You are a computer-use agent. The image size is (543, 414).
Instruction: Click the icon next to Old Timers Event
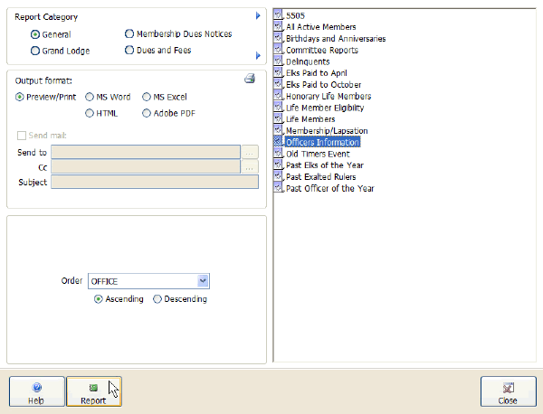coord(279,154)
